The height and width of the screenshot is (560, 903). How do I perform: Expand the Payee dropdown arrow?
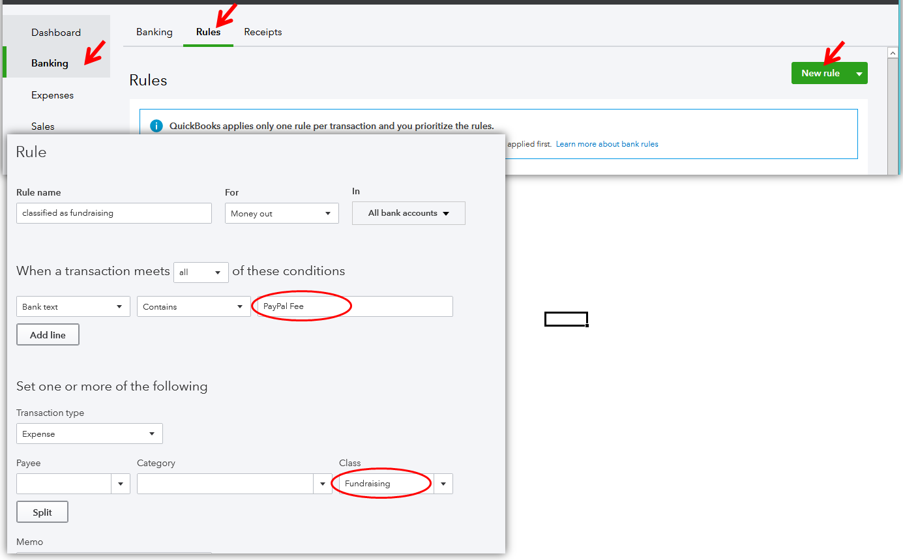tap(121, 484)
